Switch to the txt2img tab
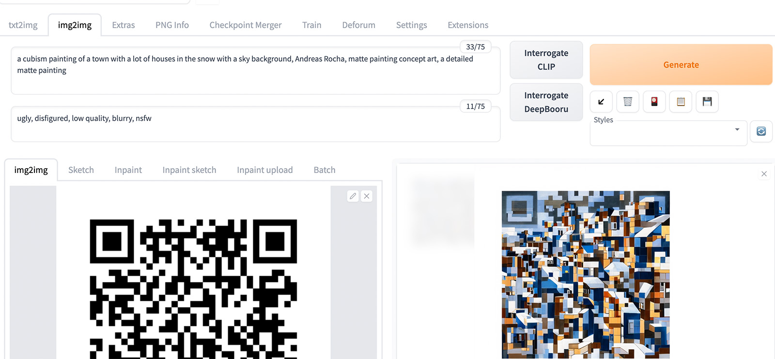The width and height of the screenshot is (775, 359). [x=23, y=25]
